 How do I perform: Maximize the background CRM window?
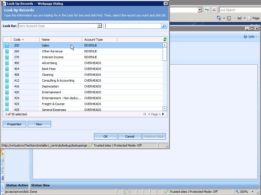[x=252, y=29]
